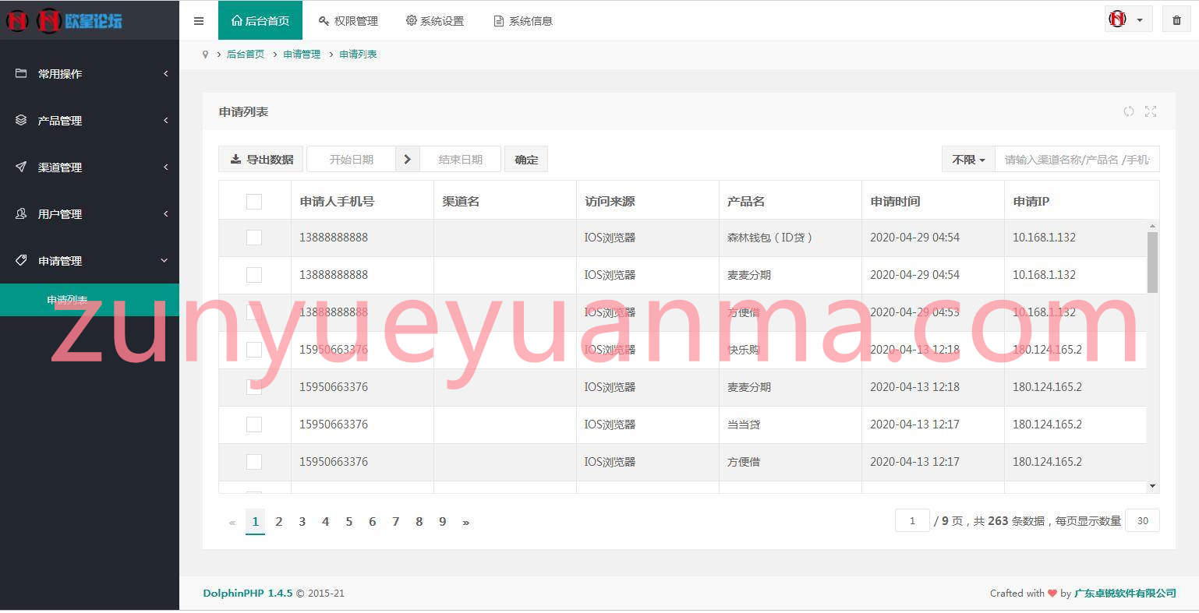Collapse the 申请管理 sidebar chevron
This screenshot has width=1199, height=613.
[164, 260]
